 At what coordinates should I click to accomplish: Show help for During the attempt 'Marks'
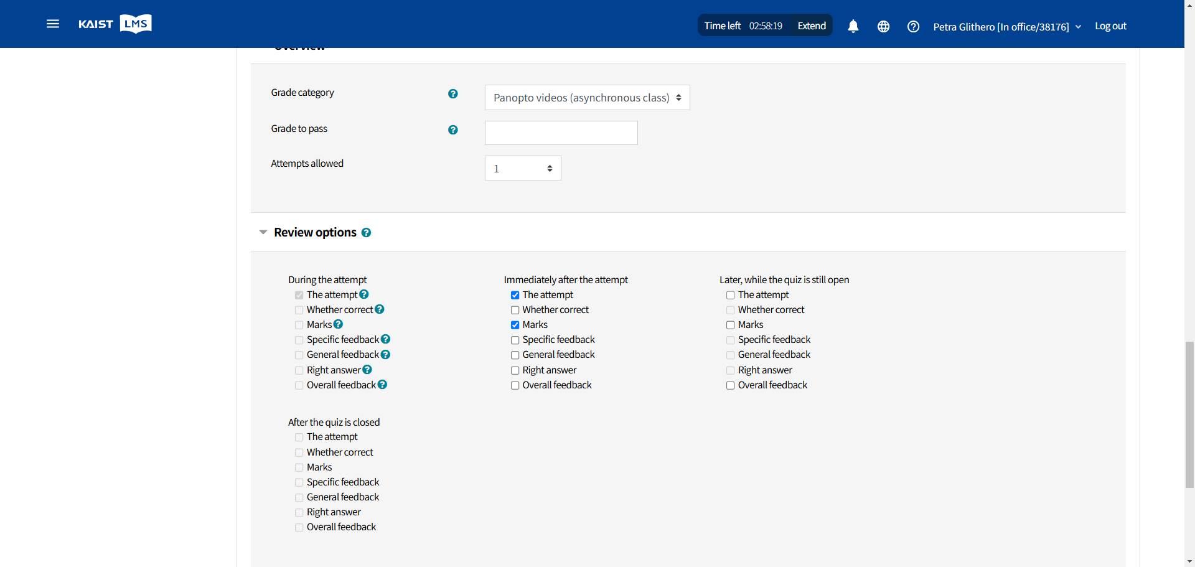[338, 324]
